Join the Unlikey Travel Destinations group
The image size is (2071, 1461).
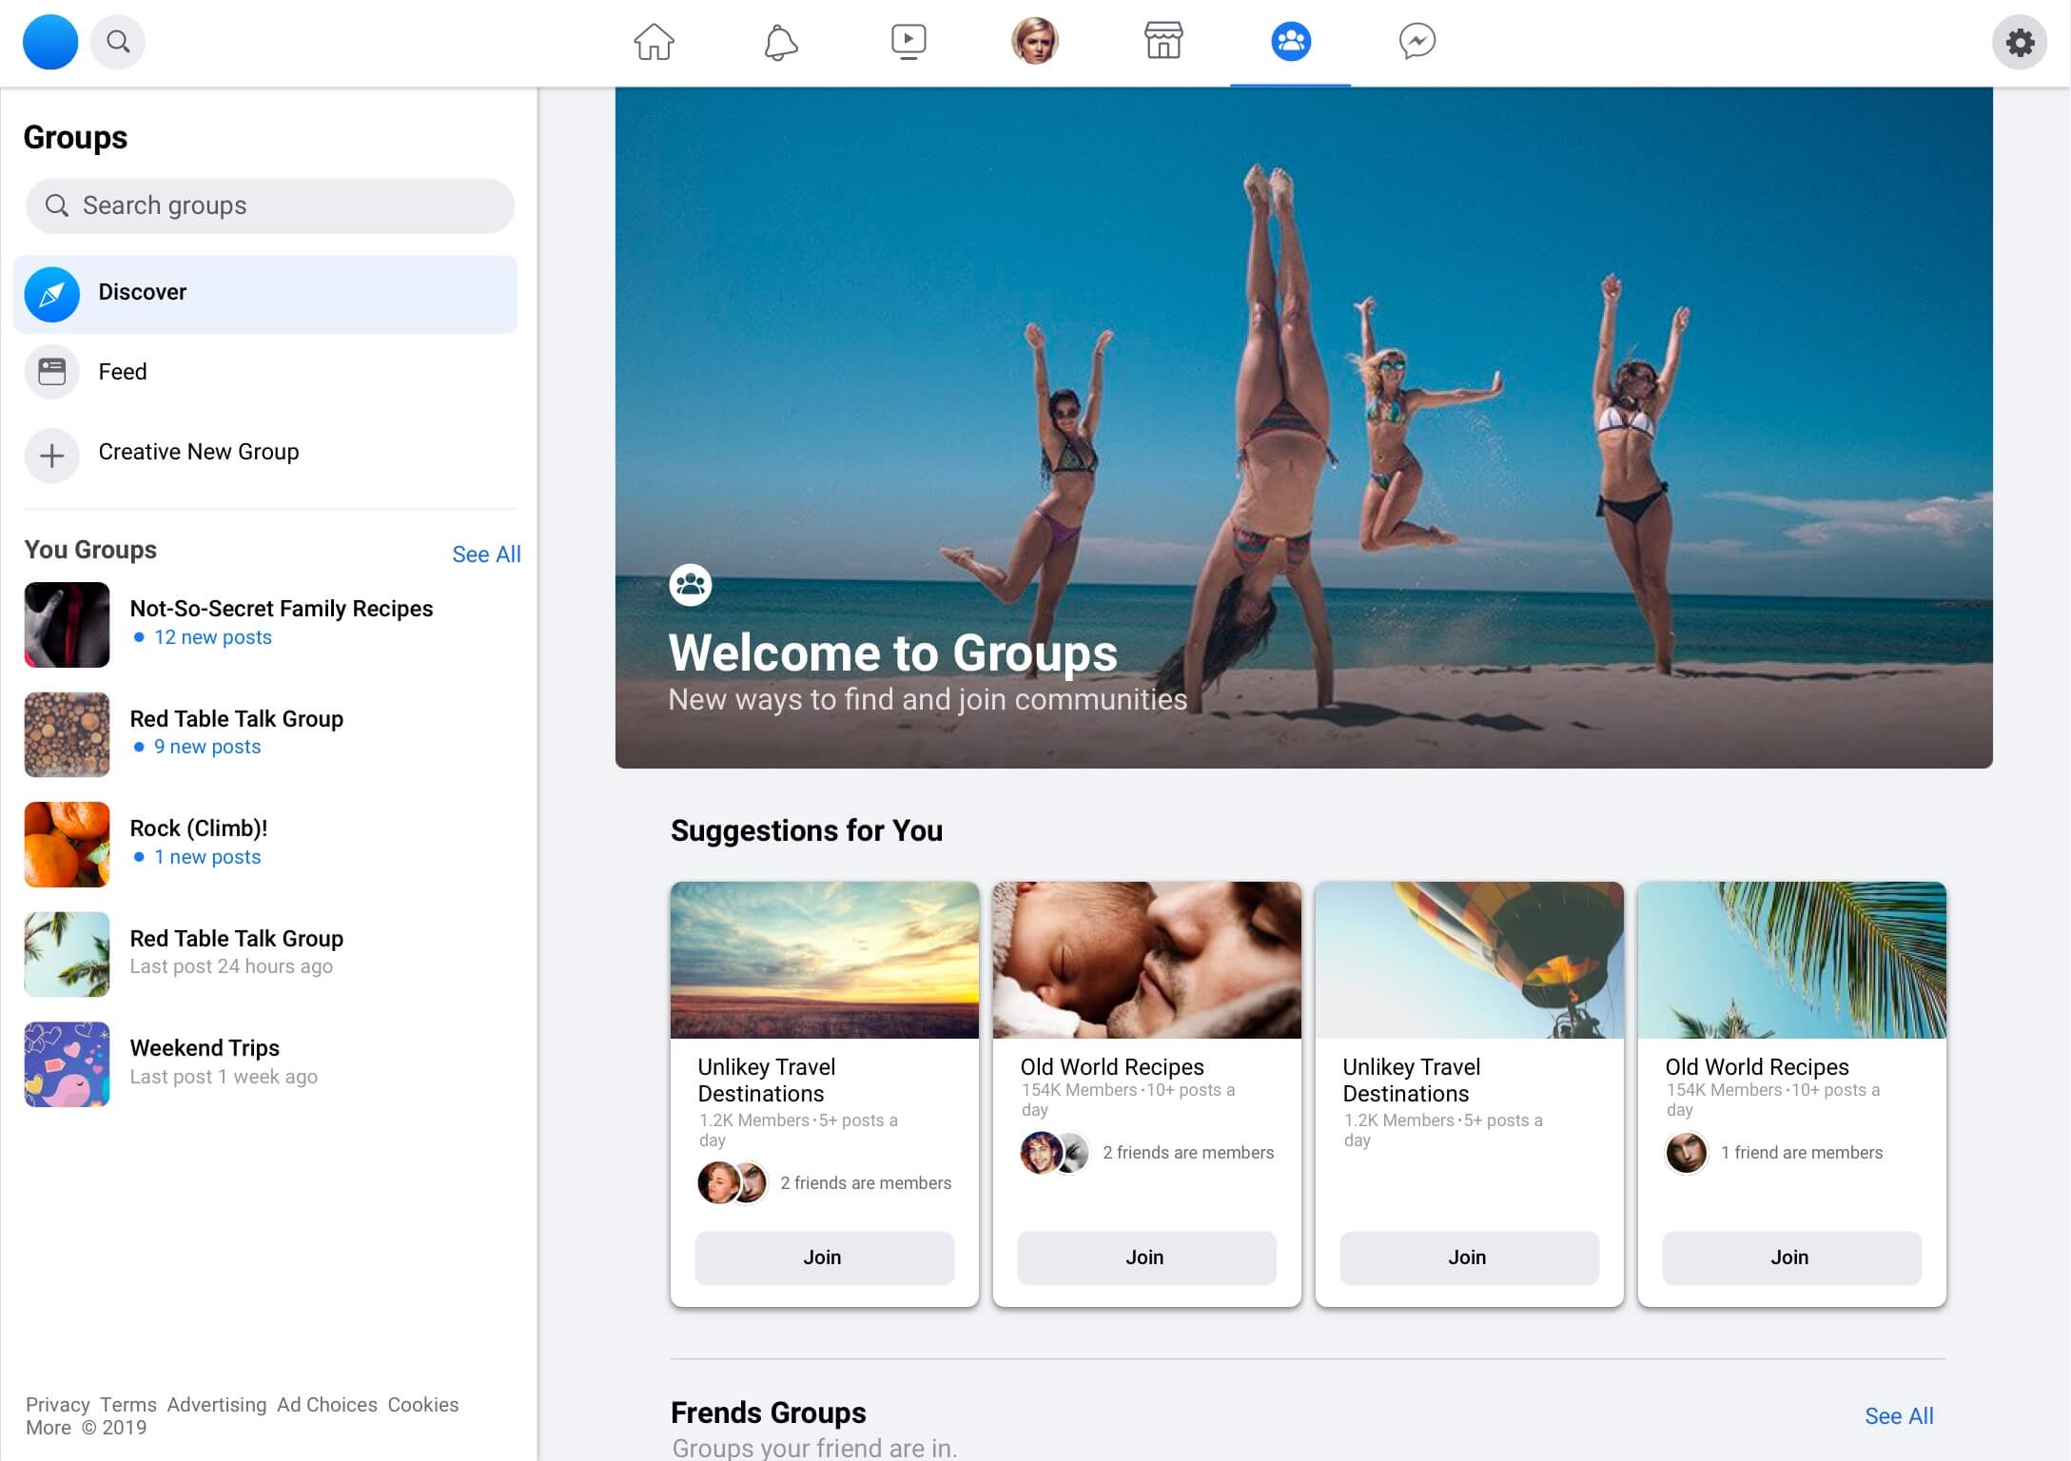coord(823,1257)
